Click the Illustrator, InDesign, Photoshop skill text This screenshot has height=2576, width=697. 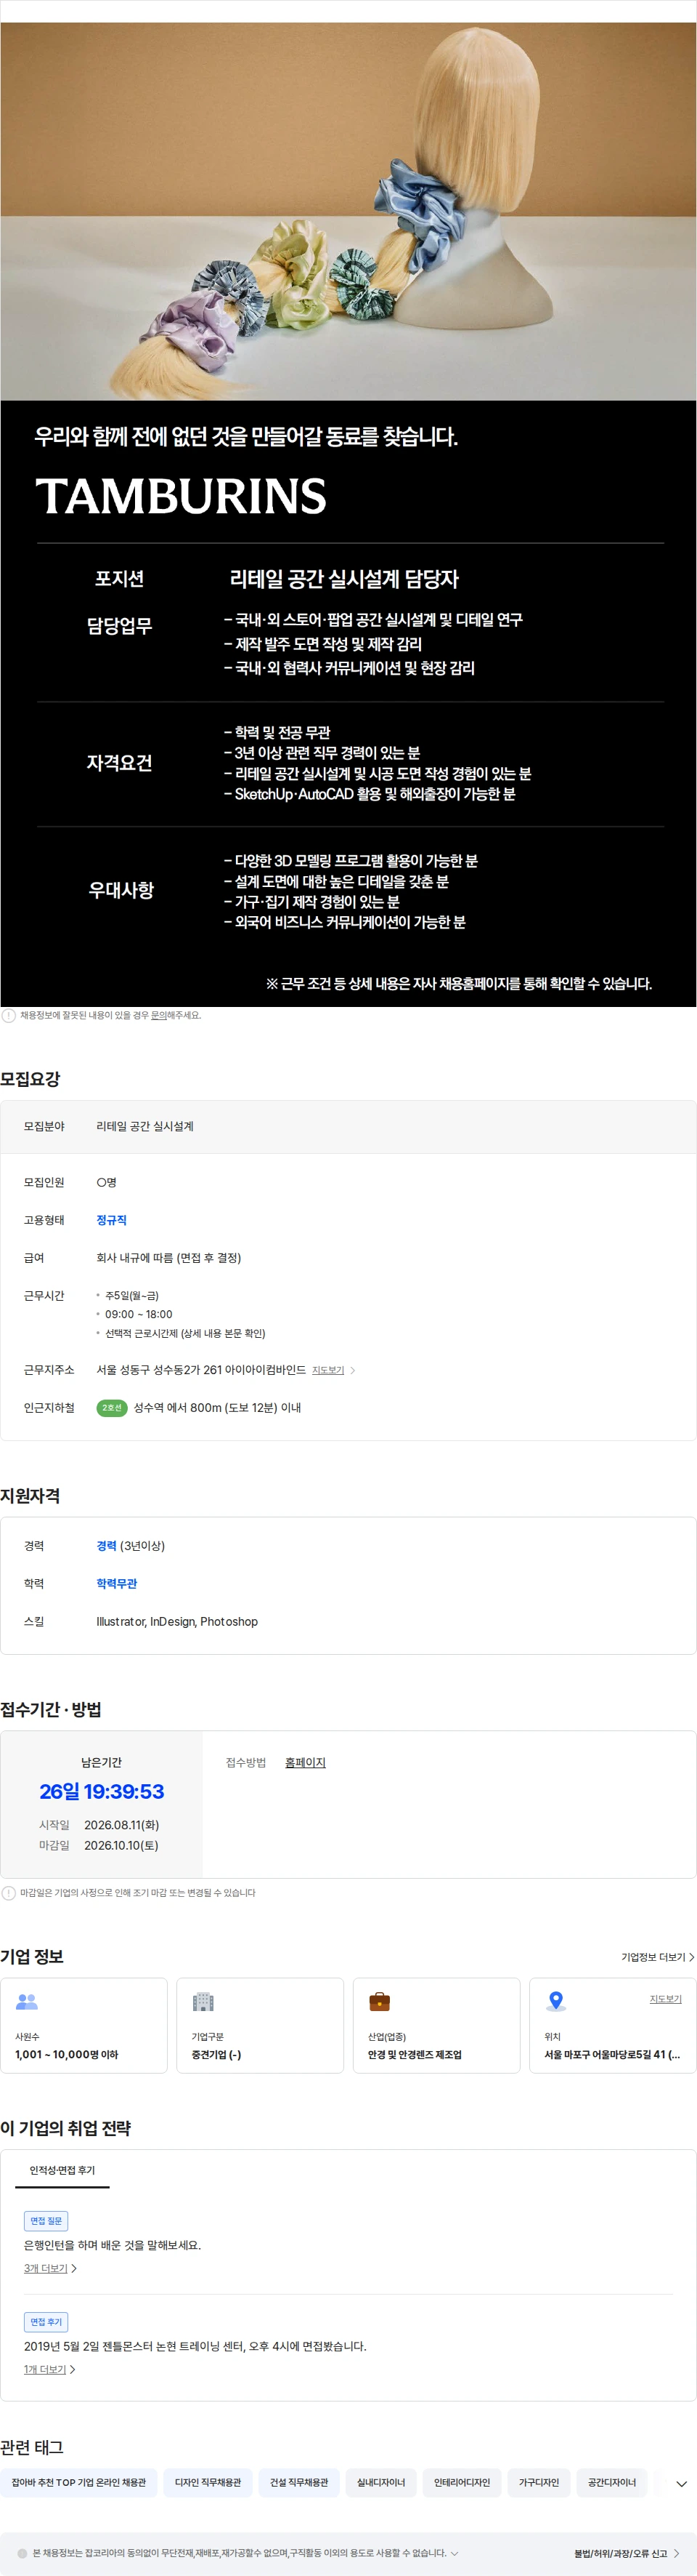(176, 1622)
